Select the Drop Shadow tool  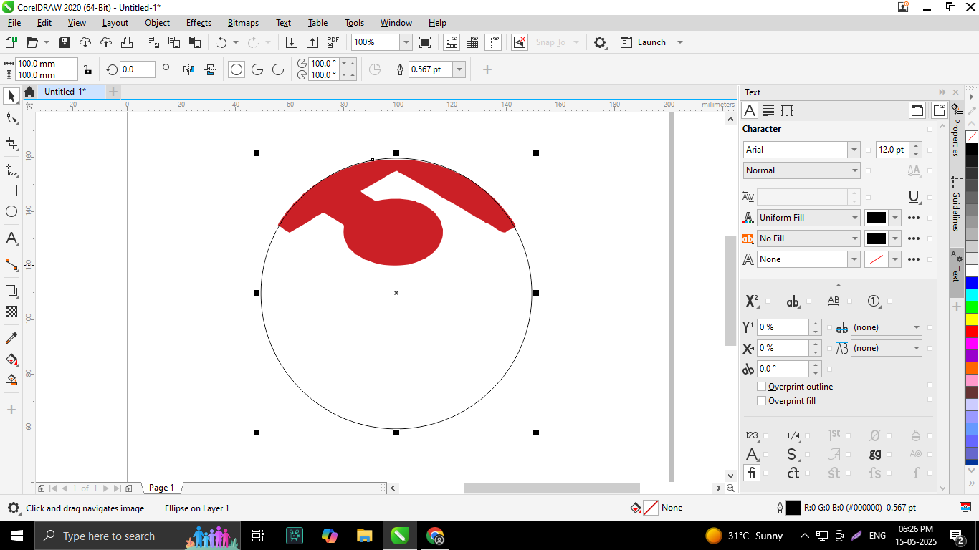pyautogui.click(x=11, y=291)
